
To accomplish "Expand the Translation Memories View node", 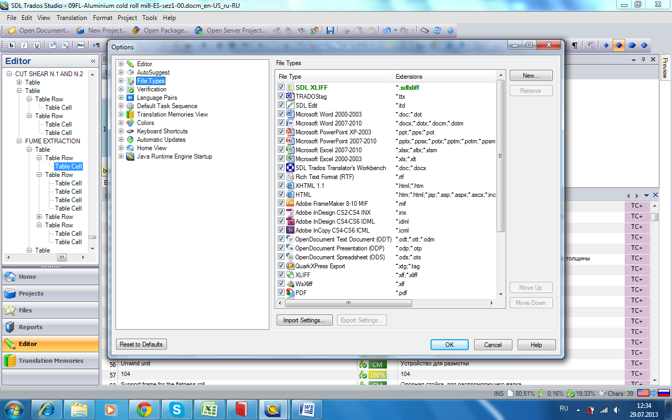I will [121, 114].
